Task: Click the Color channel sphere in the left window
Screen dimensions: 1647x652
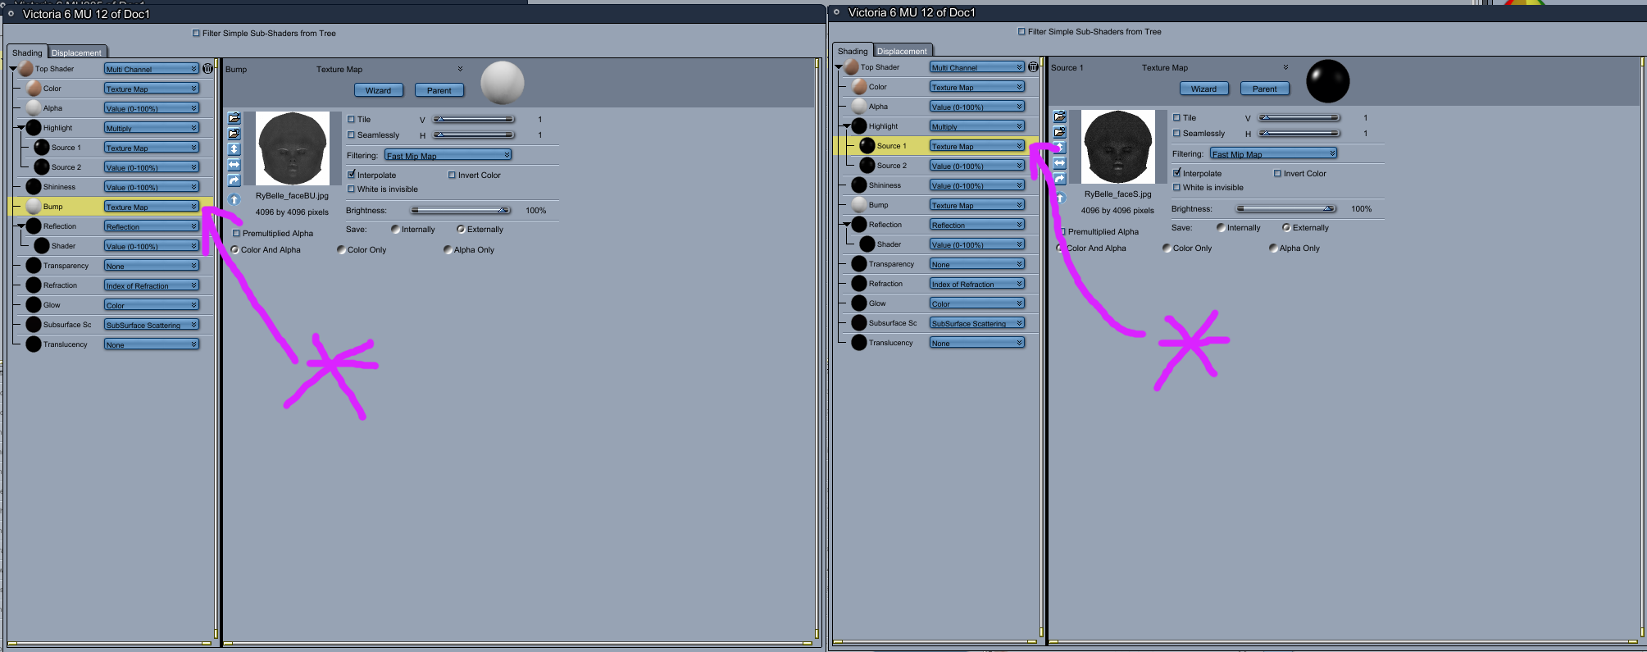Action: click(x=34, y=89)
